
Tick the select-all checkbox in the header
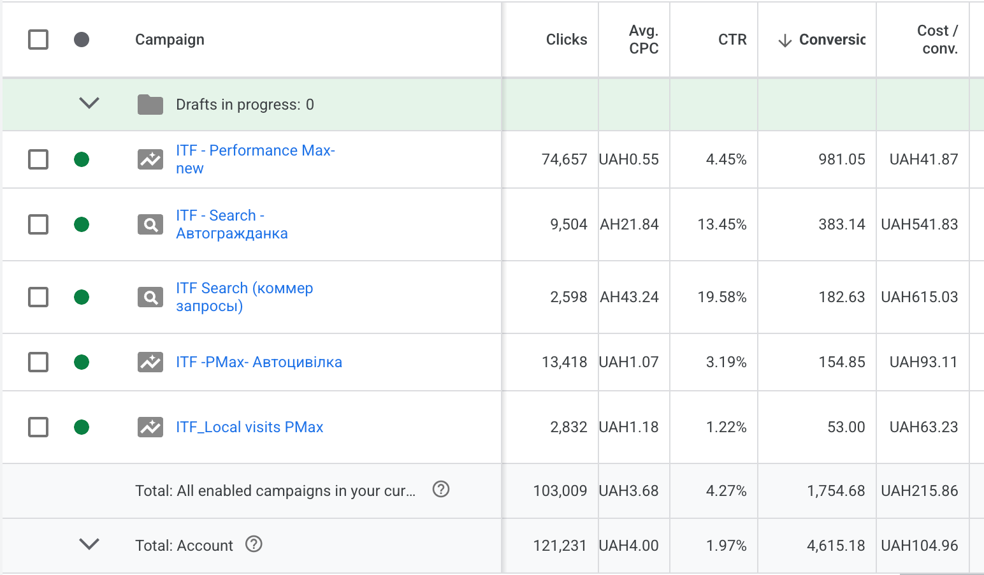tap(38, 40)
